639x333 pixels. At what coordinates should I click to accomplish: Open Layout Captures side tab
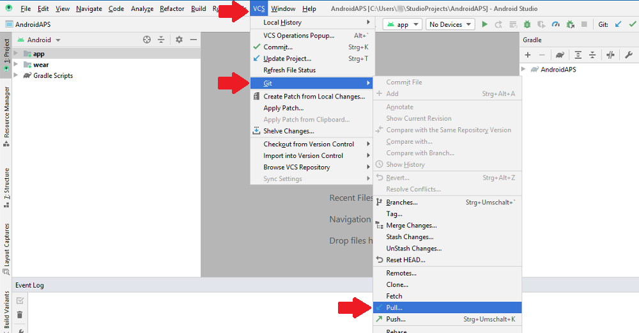(6, 249)
